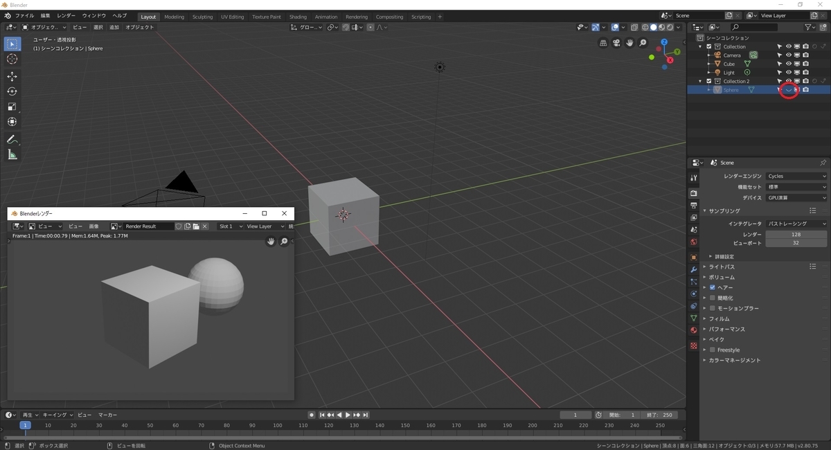Enable the Simplify (簡略化) checkbox
Image resolution: width=831 pixels, height=450 pixels.
click(712, 298)
